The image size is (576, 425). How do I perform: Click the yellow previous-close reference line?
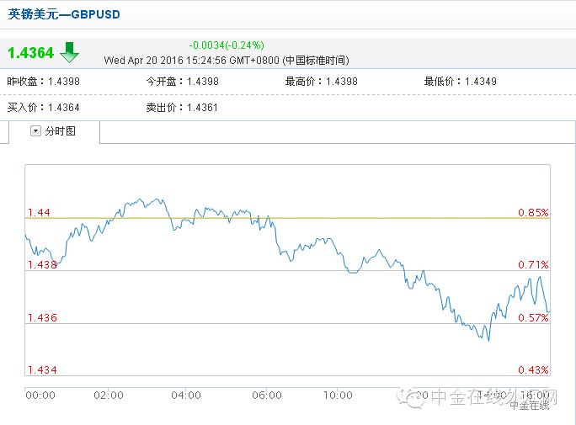click(288, 218)
